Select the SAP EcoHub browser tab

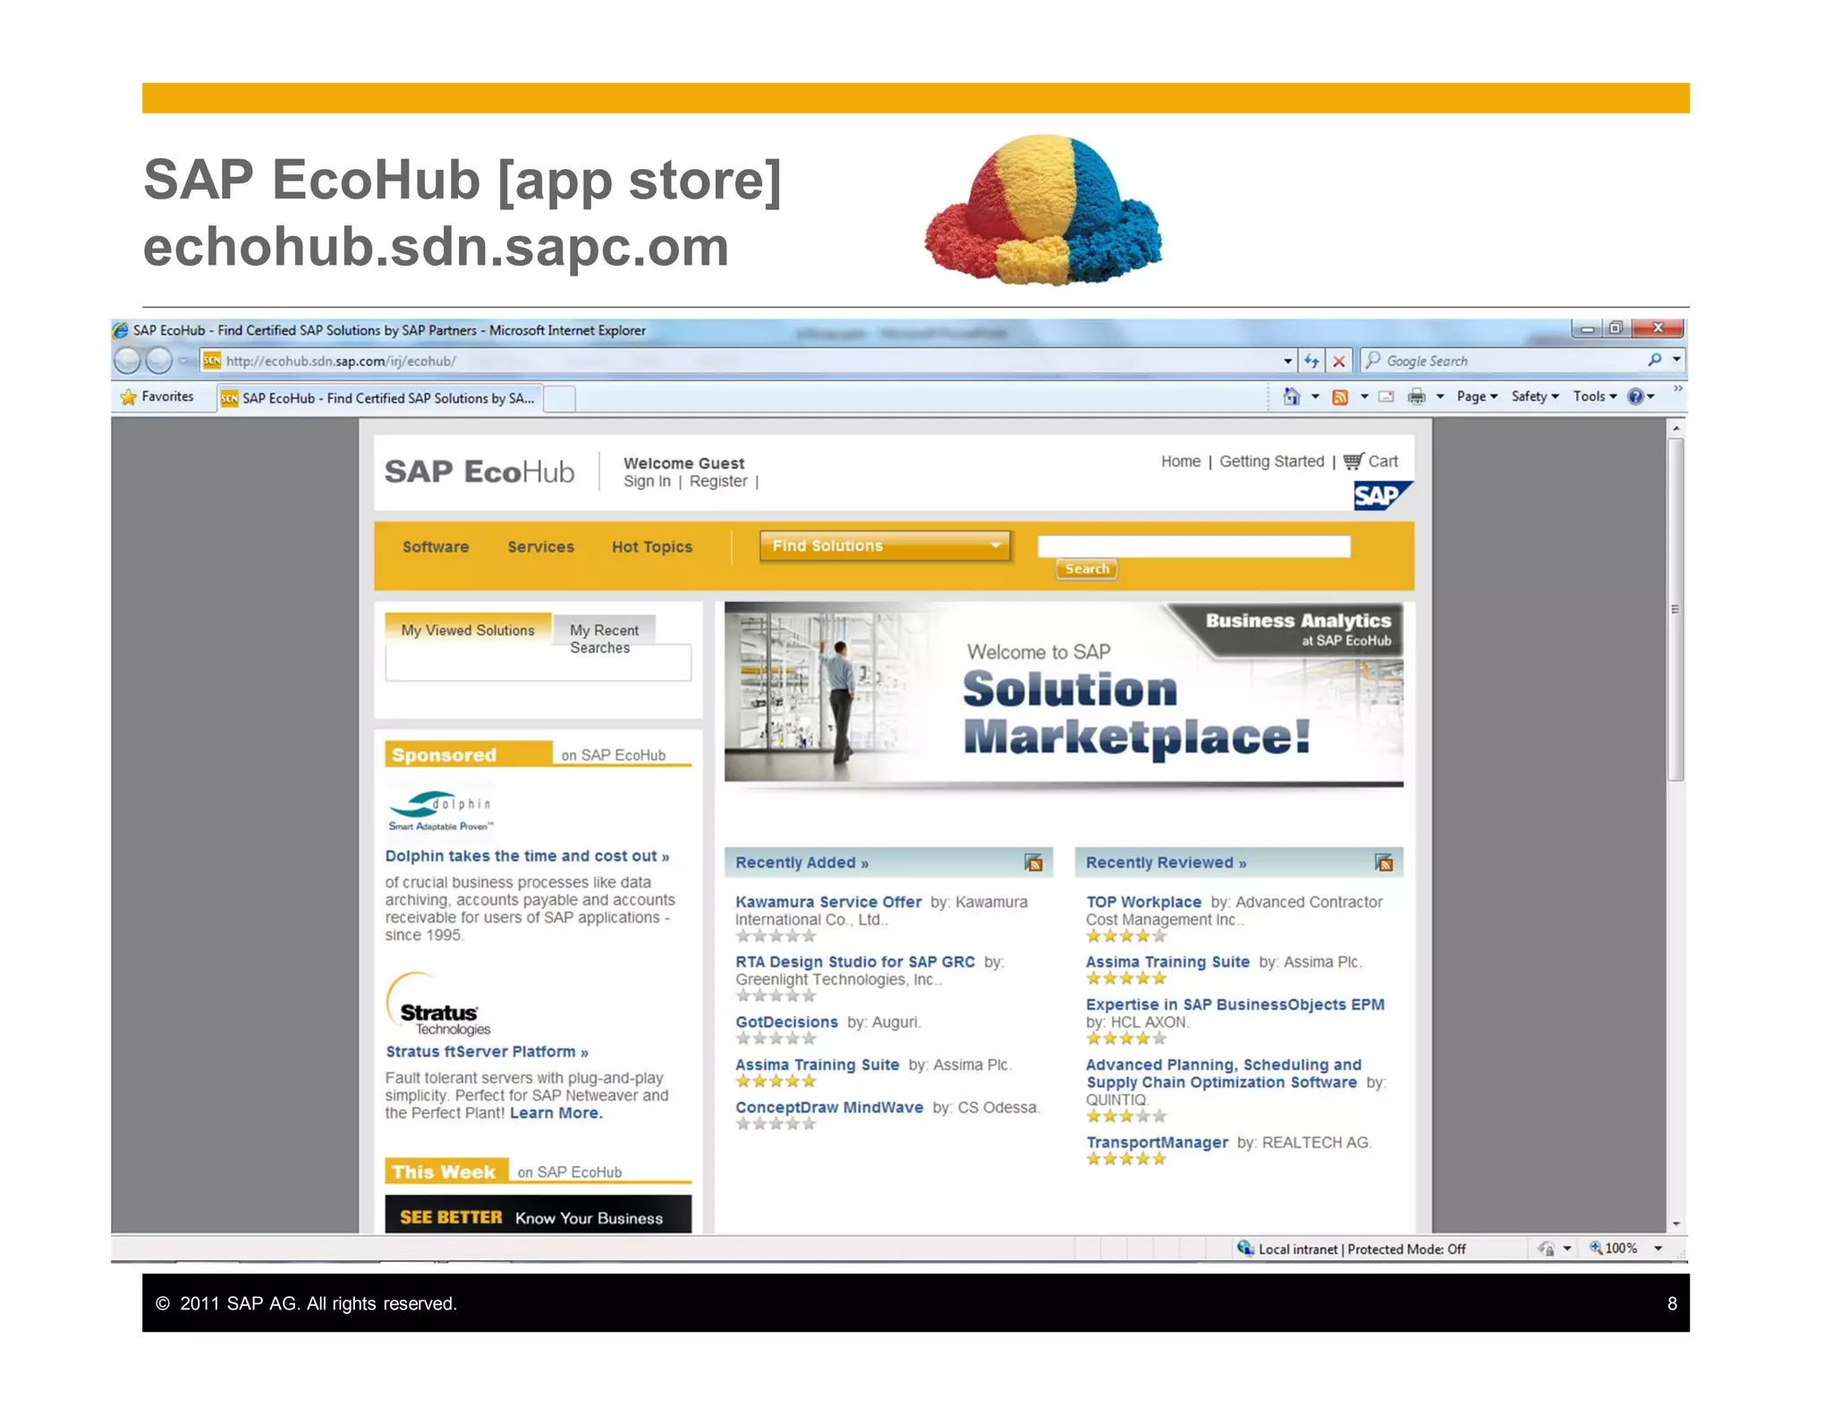(379, 398)
